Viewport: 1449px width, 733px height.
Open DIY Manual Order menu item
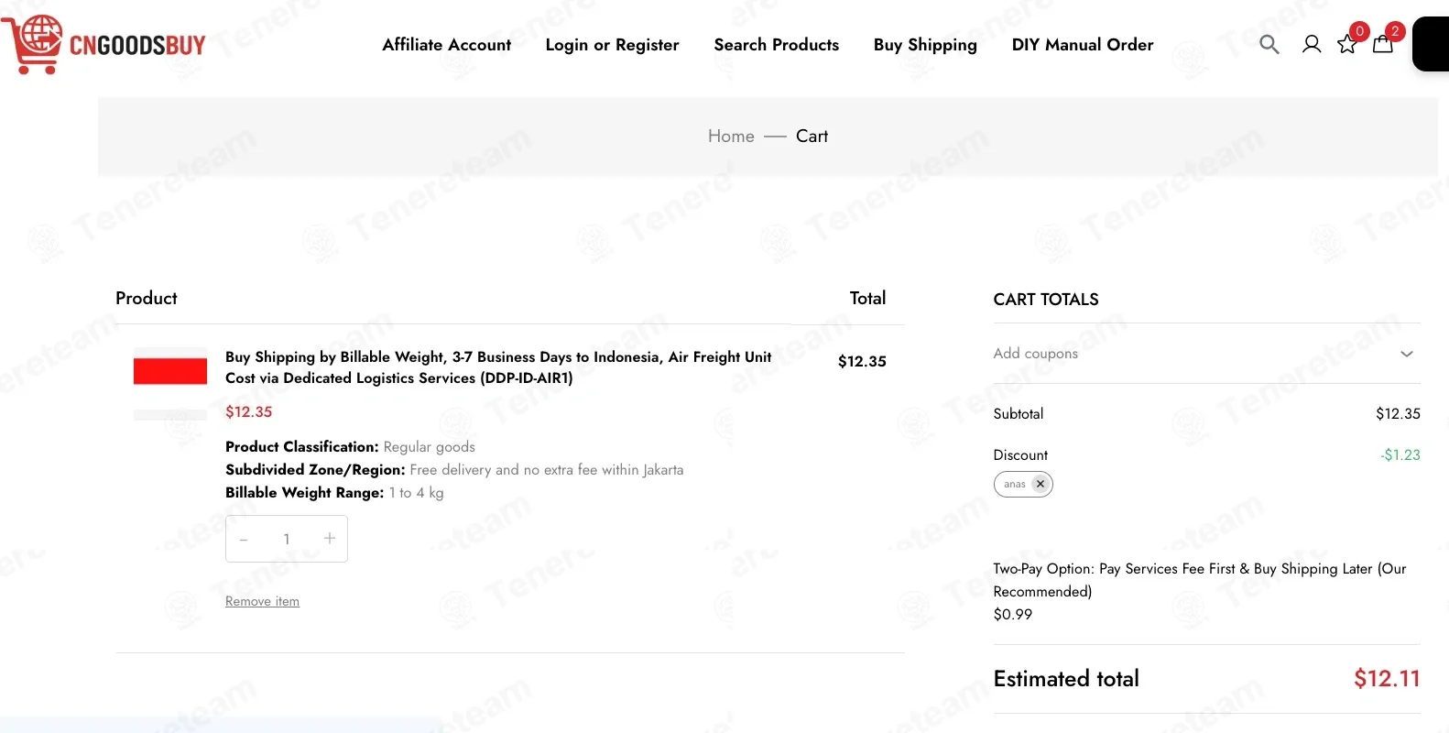click(x=1083, y=44)
